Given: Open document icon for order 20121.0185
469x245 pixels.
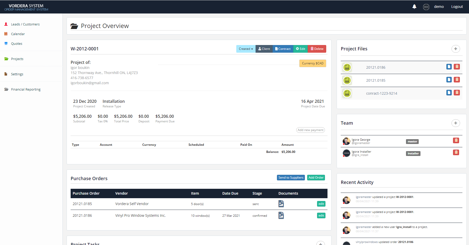Looking at the screenshot, I should (281, 204).
